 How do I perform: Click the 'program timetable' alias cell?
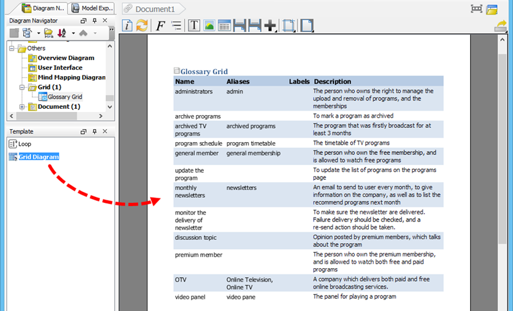click(x=251, y=143)
